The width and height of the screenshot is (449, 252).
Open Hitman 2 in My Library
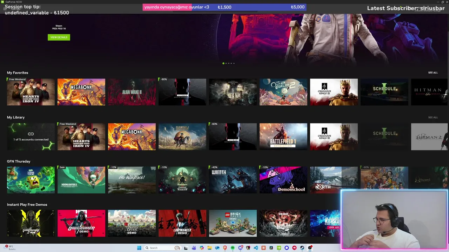(429, 136)
